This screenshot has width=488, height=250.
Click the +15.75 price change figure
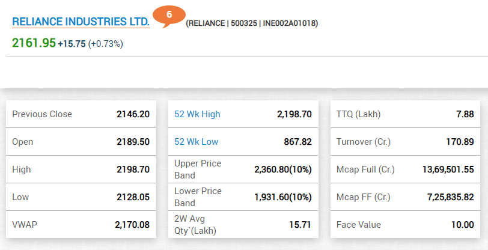72,44
